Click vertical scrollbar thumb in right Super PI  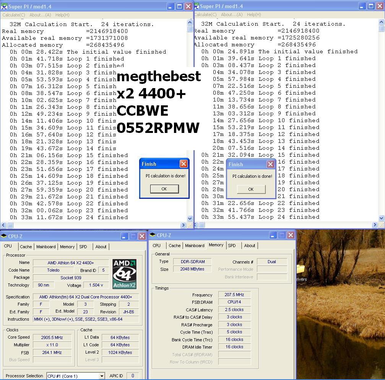click(x=381, y=28)
